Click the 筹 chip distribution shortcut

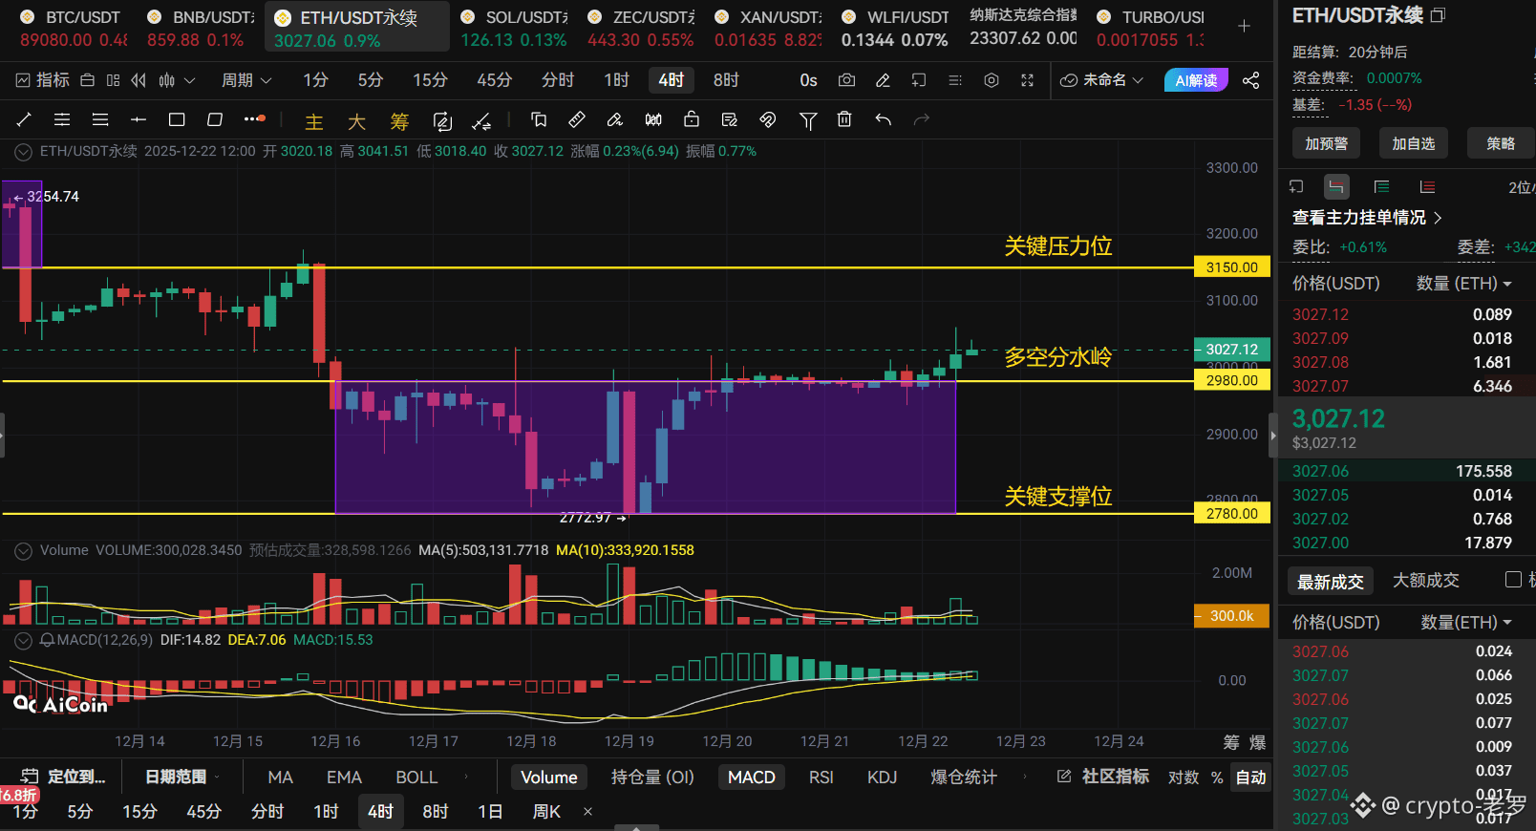pyautogui.click(x=399, y=121)
